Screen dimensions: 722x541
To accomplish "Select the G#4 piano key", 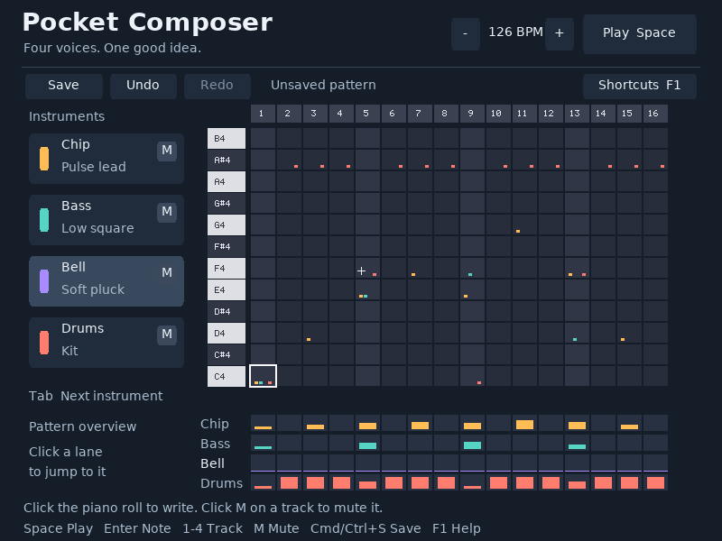I will pyautogui.click(x=227, y=204).
